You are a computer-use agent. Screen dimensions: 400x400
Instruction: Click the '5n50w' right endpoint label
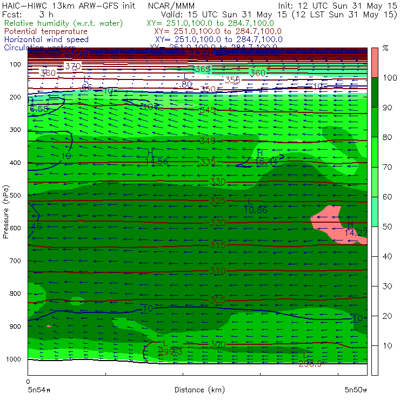[x=356, y=390]
